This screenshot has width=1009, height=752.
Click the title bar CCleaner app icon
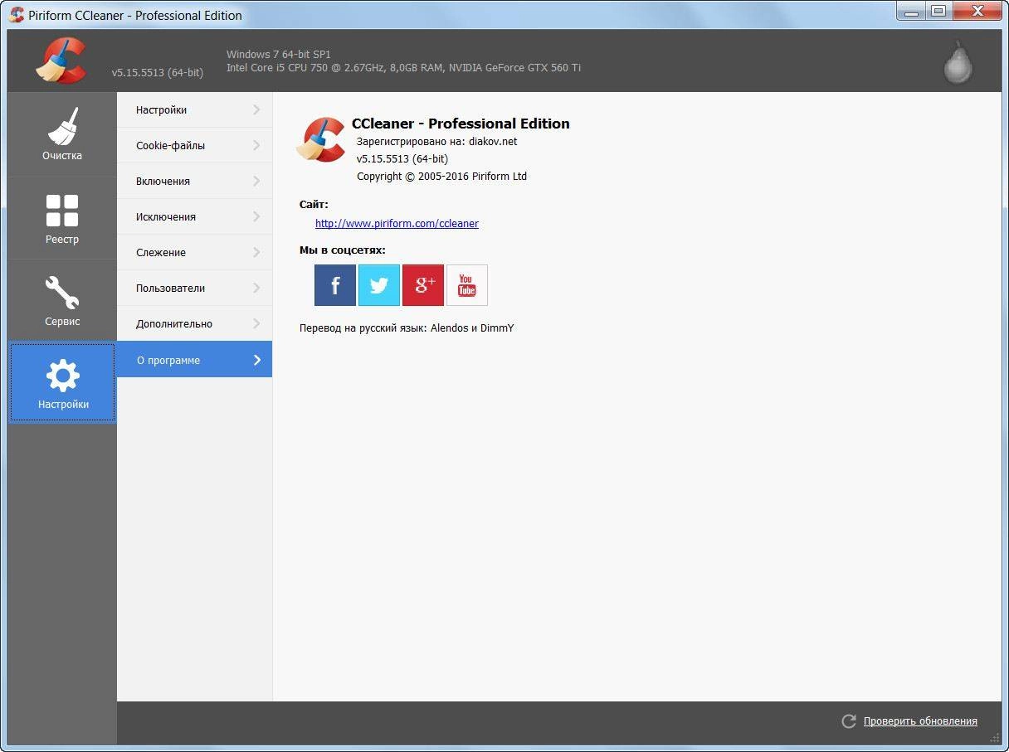point(17,15)
